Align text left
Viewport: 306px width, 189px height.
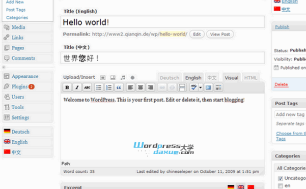coord(130,87)
